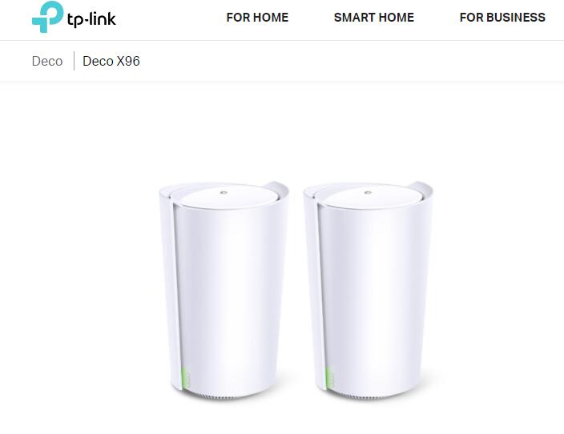The image size is (564, 434).
Task: Click the vented base of right Deco unit
Action: coord(369,396)
